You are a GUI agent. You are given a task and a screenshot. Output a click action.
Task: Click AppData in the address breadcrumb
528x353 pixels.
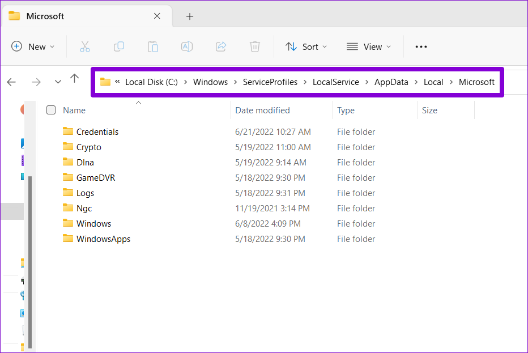pos(391,82)
